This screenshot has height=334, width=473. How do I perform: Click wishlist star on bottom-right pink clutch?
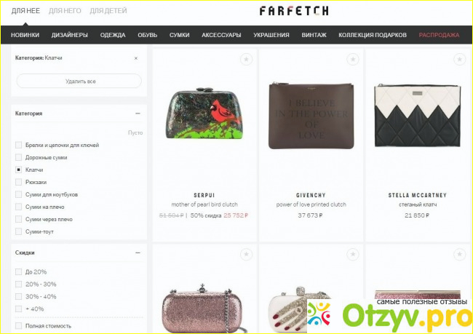(459, 255)
